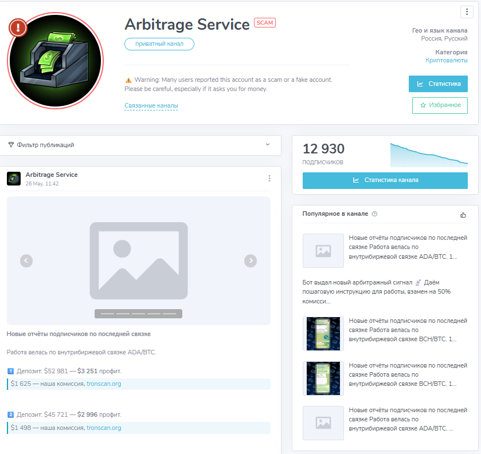The image size is (481, 454).
Task: Go to previous image in post carousel
Action: pos(26,260)
